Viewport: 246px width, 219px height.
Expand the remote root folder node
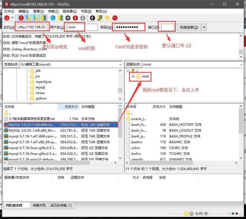click(133, 77)
